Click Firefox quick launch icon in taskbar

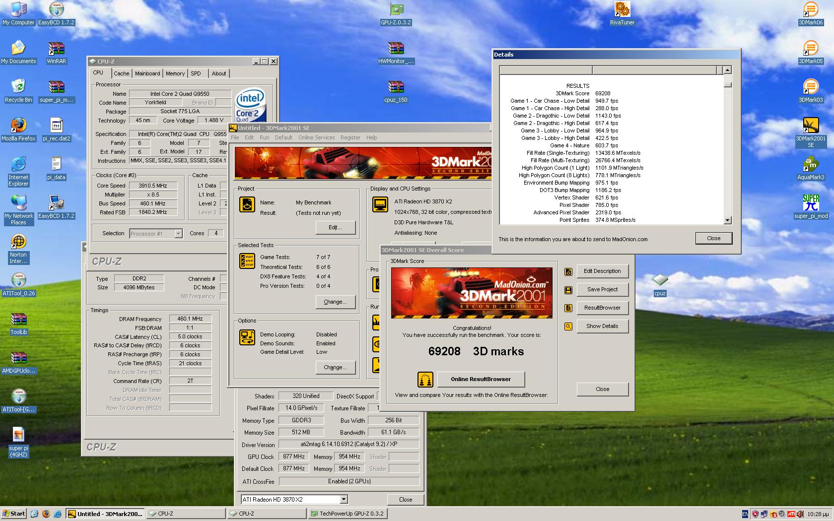(46, 514)
